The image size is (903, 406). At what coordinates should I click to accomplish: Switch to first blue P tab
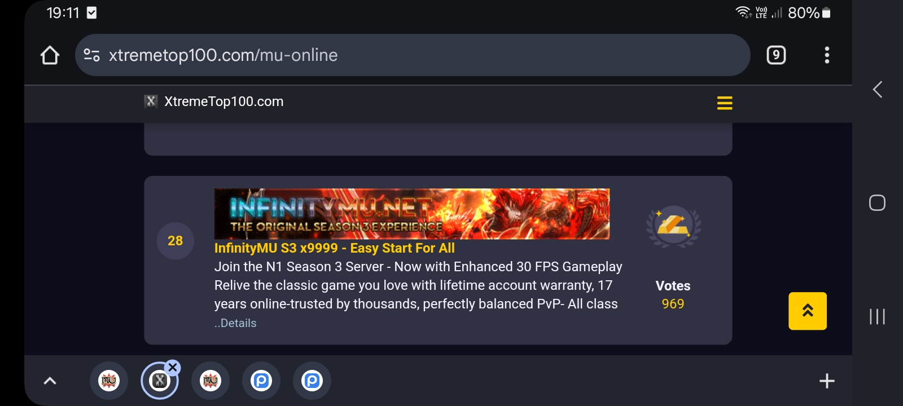[x=261, y=381]
